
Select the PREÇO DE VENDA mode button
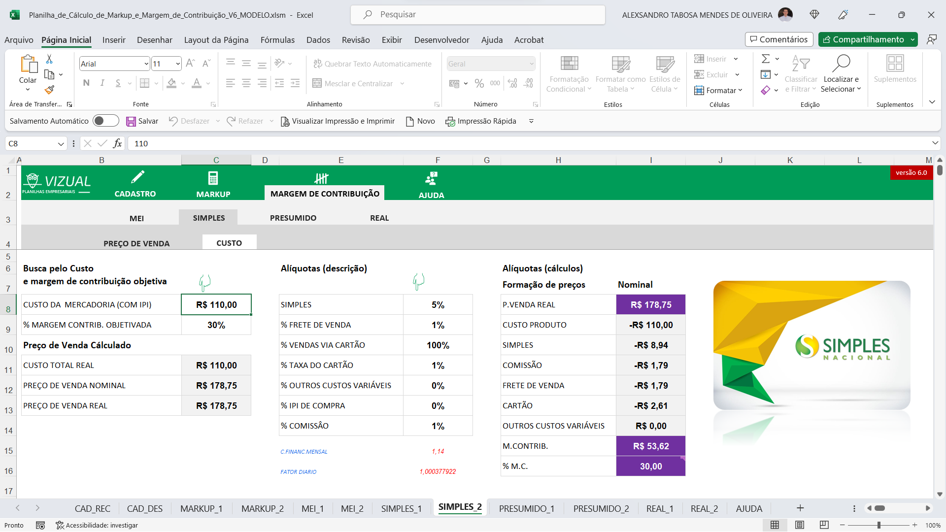(x=136, y=243)
